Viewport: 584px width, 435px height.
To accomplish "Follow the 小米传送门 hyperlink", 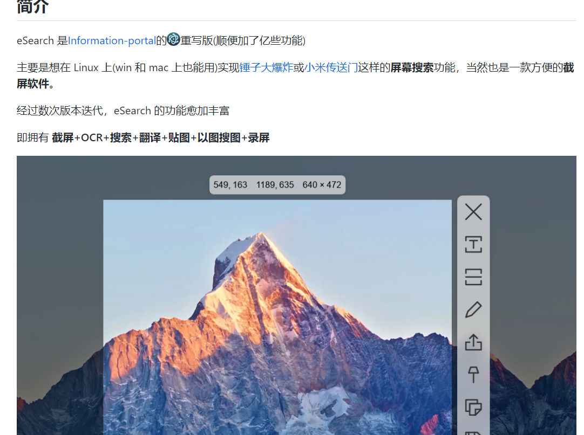I will click(331, 67).
